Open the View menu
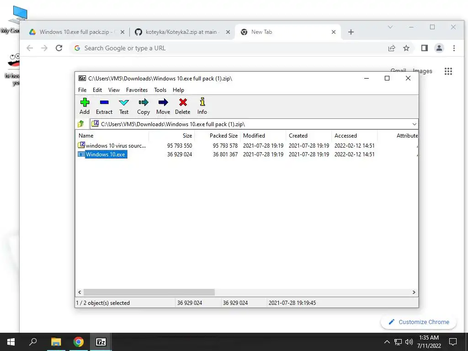 114,90
